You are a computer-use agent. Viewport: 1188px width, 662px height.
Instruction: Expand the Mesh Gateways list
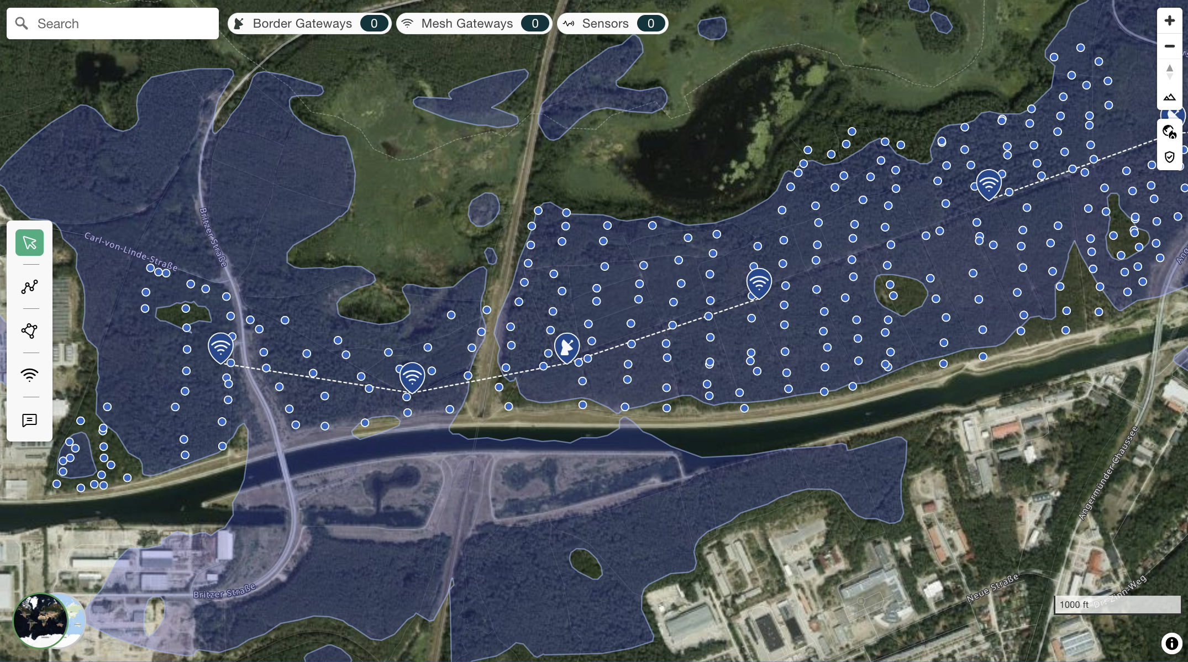coord(474,23)
